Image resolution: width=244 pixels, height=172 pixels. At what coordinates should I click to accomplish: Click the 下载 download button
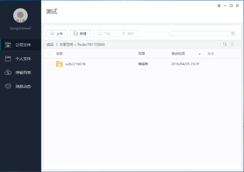pos(104,34)
